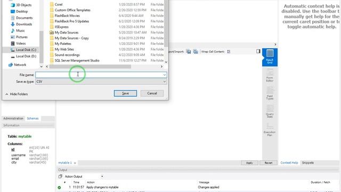Viewport: 341px width, 192px height.
Task: Switch to Schemas tab
Action: tap(33, 118)
